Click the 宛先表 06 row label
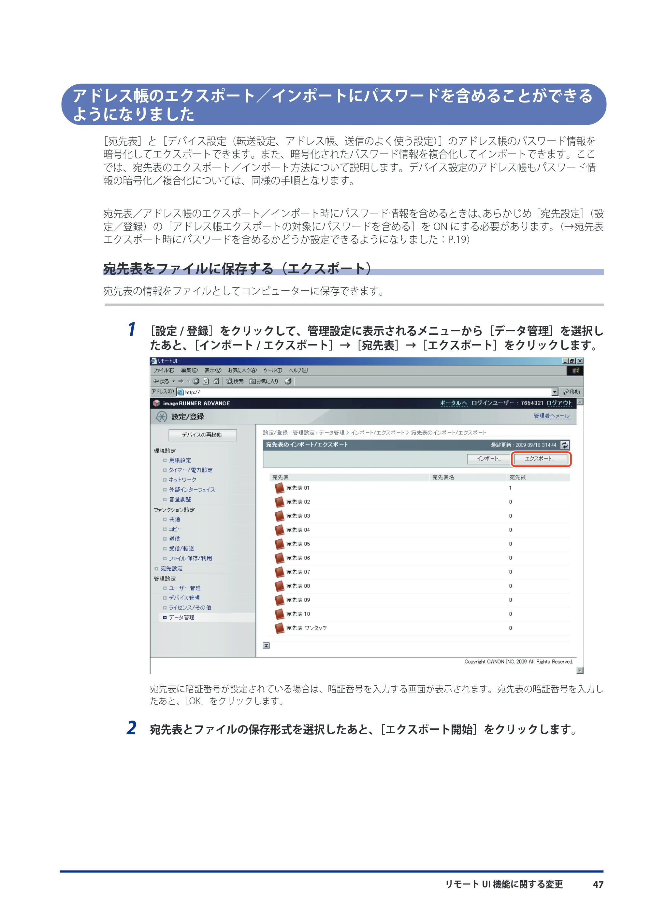The height and width of the screenshot is (922, 652). click(298, 558)
